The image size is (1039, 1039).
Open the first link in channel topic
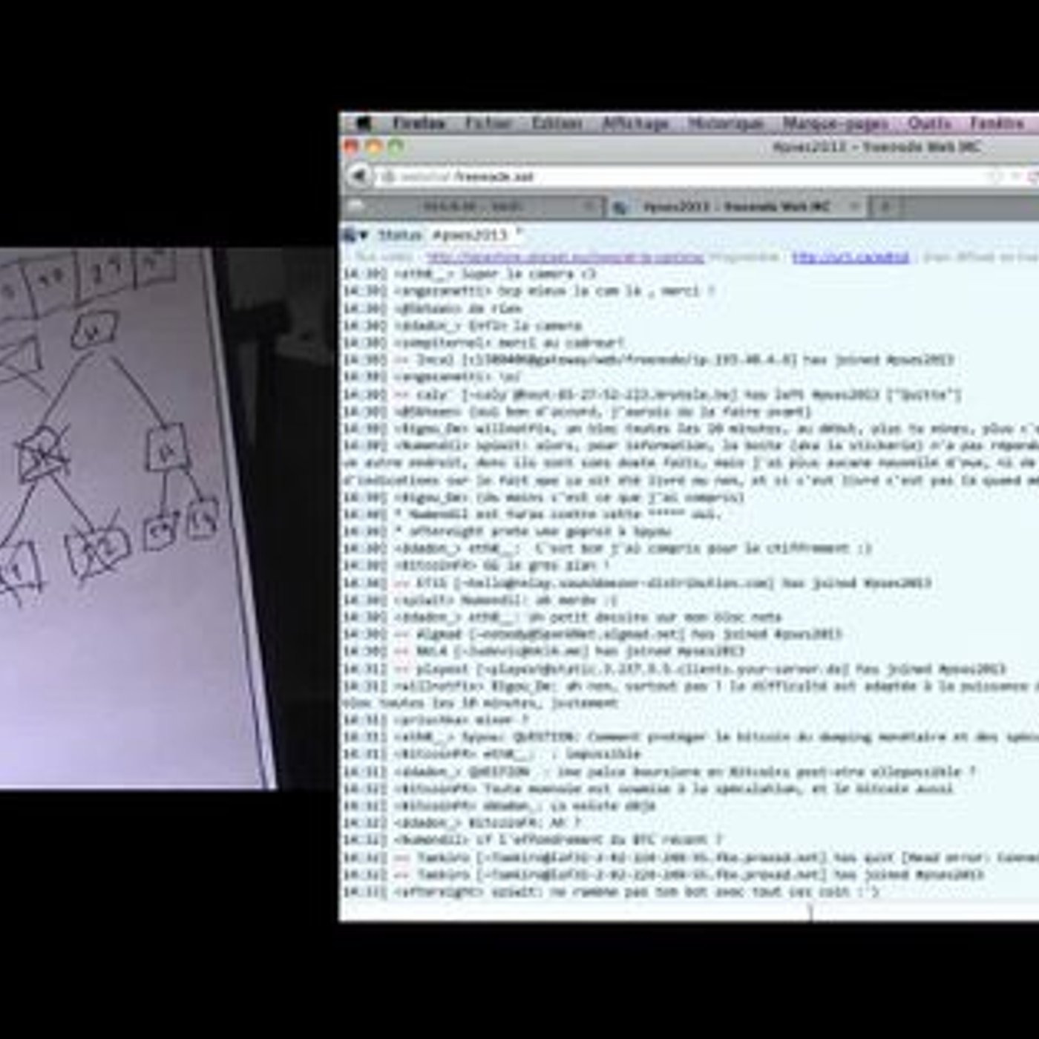coord(566,258)
